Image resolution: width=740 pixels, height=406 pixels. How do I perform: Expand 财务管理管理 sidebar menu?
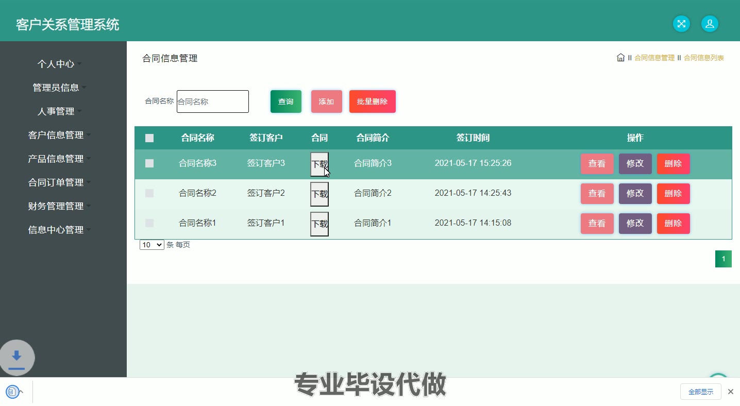[59, 206]
